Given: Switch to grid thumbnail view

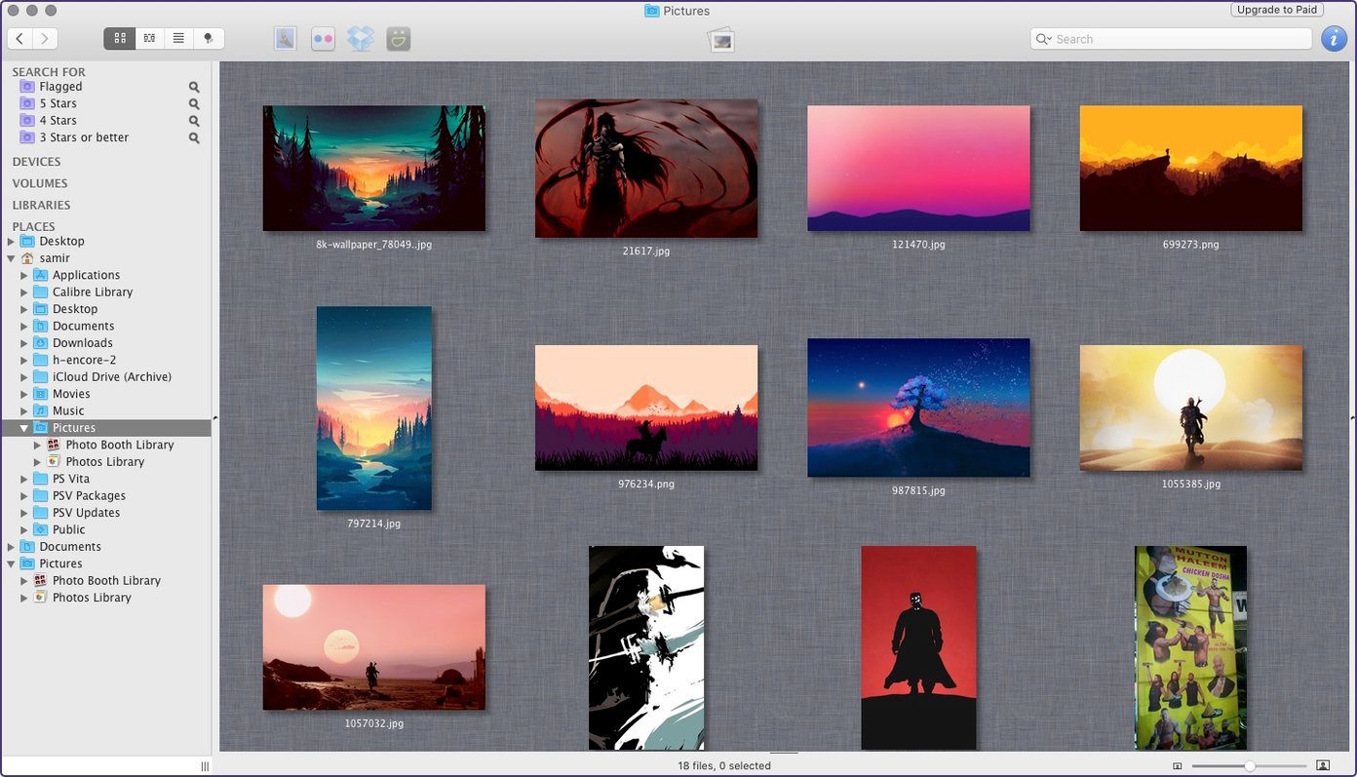Looking at the screenshot, I should pos(120,39).
